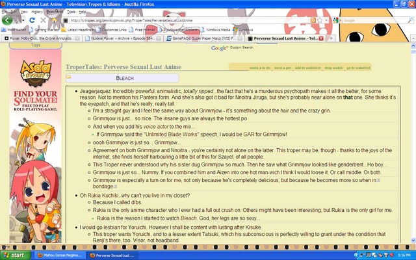Expand hidden system tray icons arrow

(356, 255)
